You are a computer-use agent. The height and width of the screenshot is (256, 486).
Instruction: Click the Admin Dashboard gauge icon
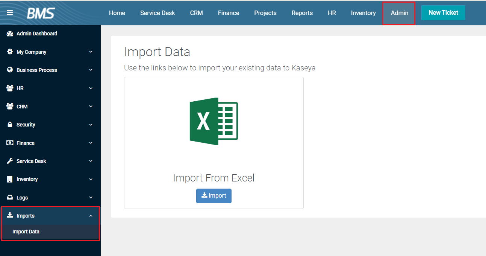point(10,34)
